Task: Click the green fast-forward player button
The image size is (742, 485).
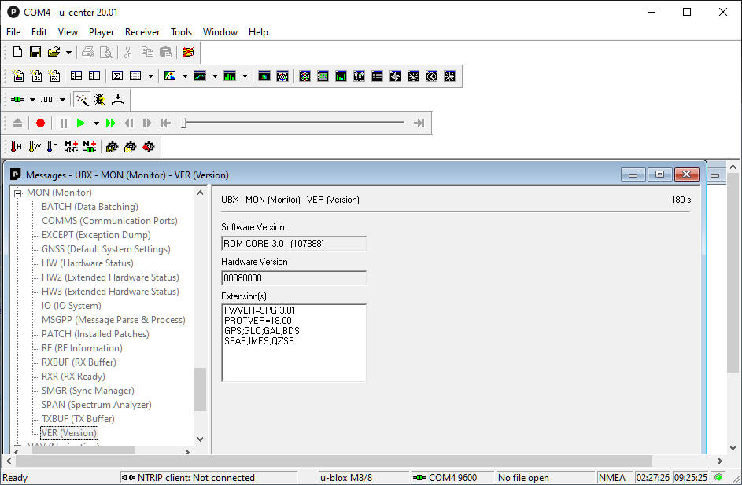Action: pos(111,123)
